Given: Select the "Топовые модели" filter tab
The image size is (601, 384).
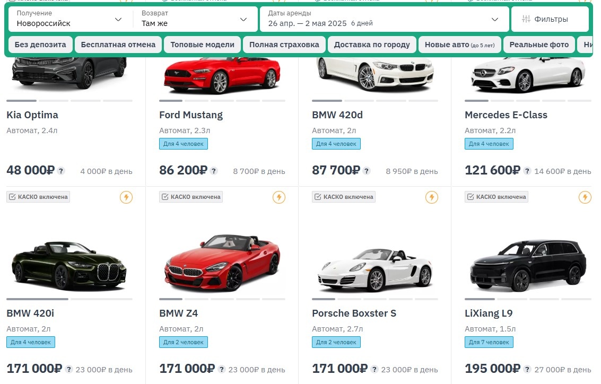Looking at the screenshot, I should [202, 45].
